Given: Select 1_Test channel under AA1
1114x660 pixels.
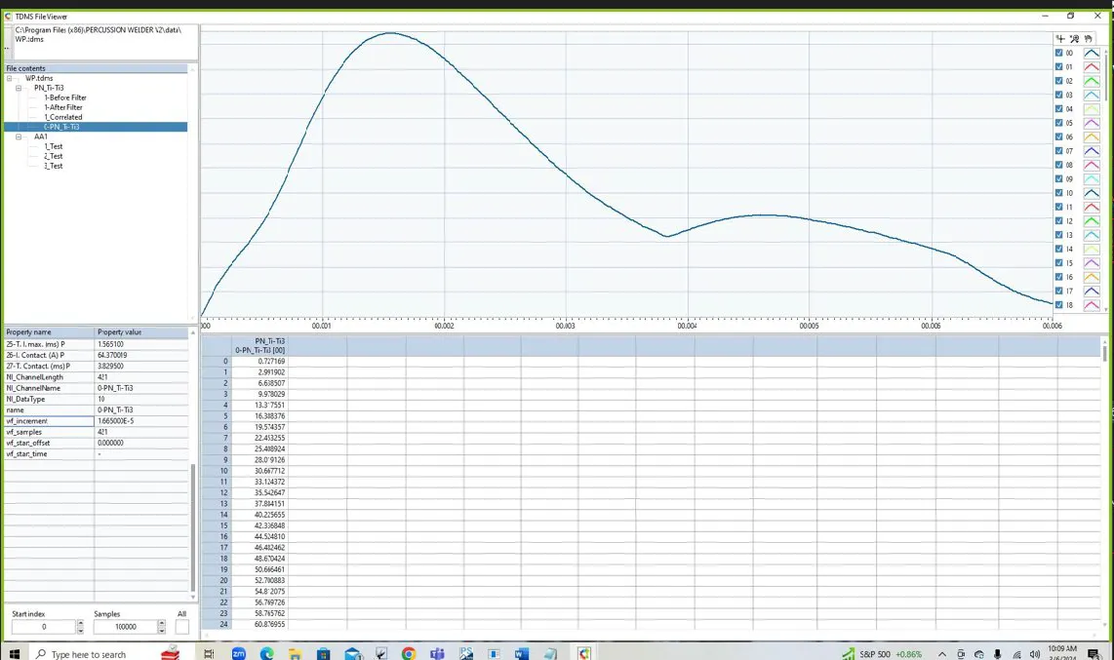Looking at the screenshot, I should tap(54, 146).
